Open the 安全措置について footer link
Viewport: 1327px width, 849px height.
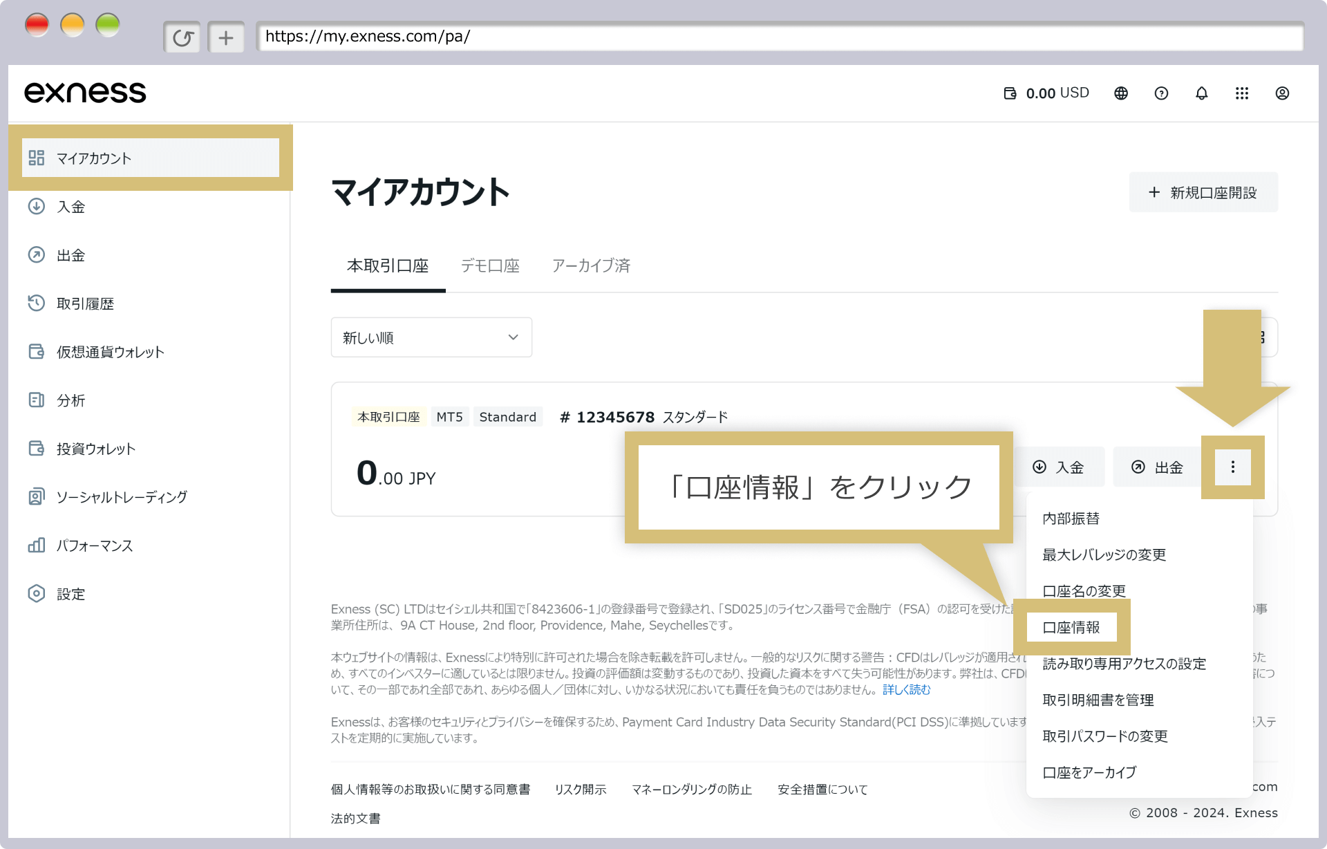pyautogui.click(x=822, y=789)
